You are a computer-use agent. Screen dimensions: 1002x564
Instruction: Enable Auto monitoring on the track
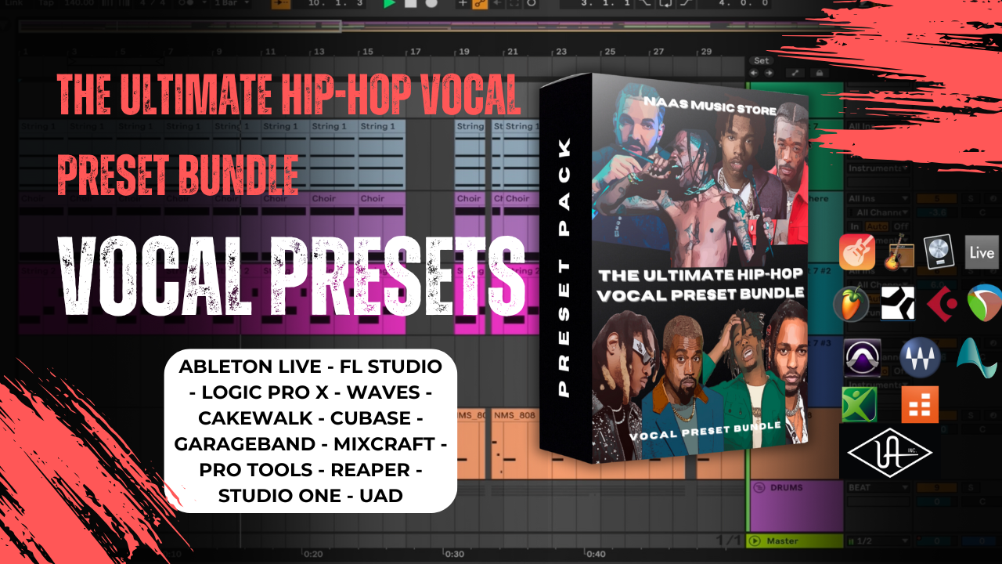[x=874, y=226]
